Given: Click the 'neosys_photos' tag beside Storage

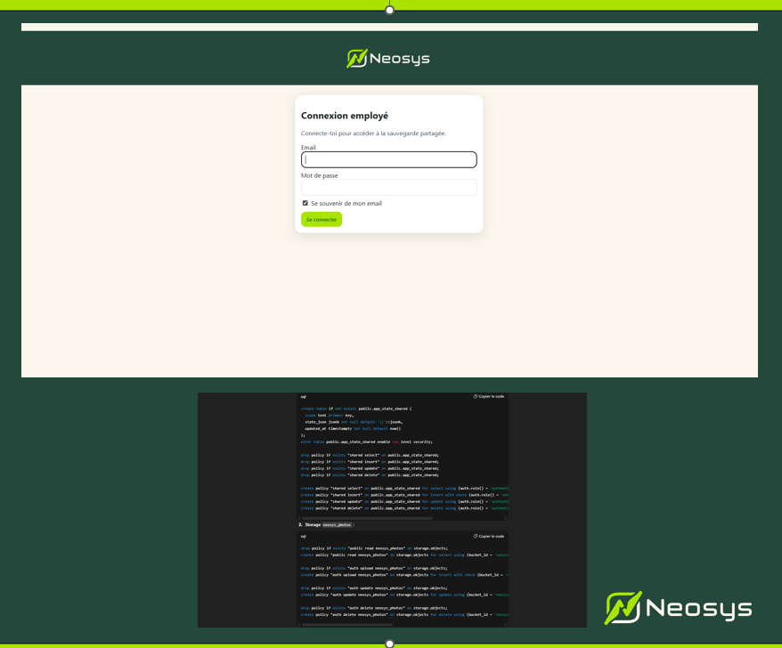Looking at the screenshot, I should click(337, 525).
